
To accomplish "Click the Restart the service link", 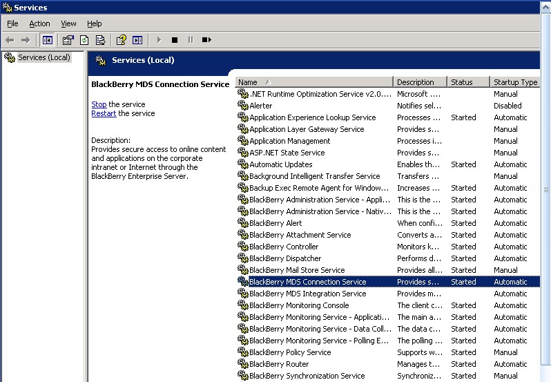I will pyautogui.click(x=104, y=113).
